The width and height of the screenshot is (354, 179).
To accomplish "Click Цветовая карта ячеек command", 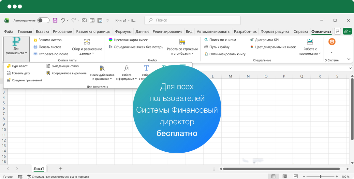I will [x=128, y=40].
